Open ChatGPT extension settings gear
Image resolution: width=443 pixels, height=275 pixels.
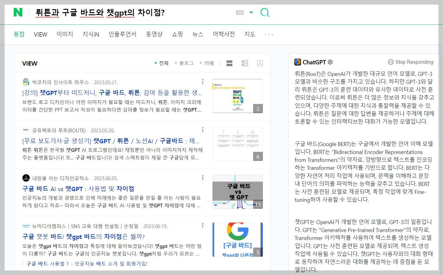pos(330,62)
